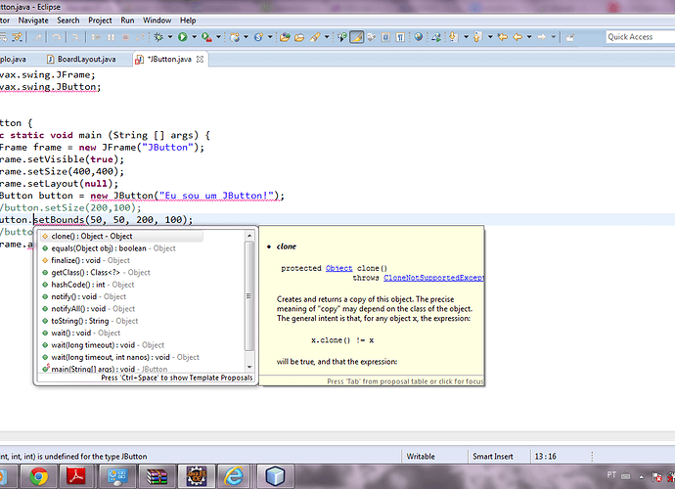Open the Window menu
The width and height of the screenshot is (675, 489).
pyautogui.click(x=157, y=21)
